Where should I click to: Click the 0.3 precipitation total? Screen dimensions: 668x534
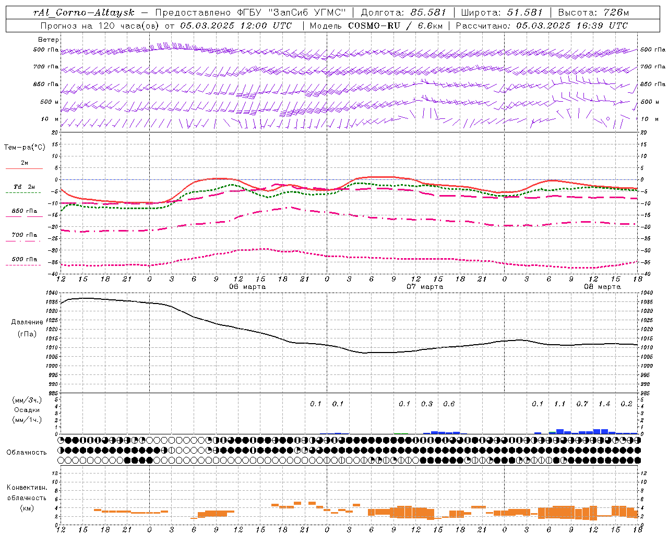coord(427,404)
